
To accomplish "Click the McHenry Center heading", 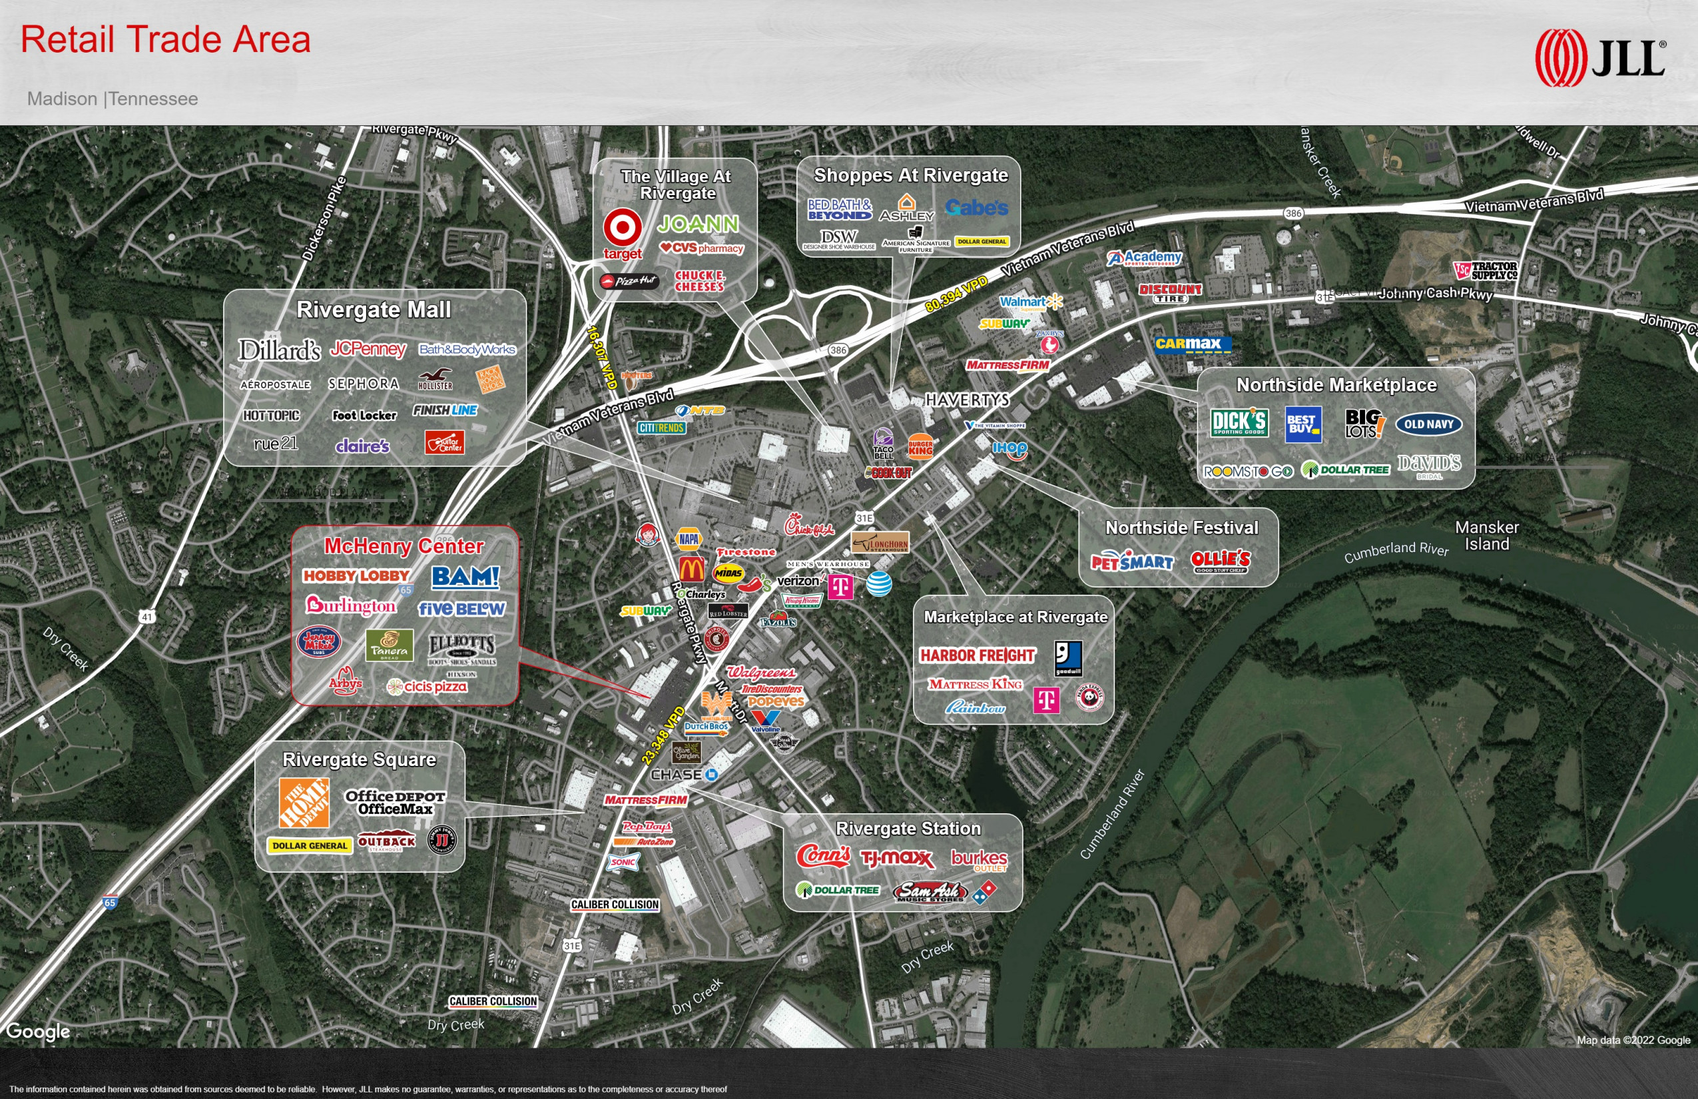I will click(404, 546).
